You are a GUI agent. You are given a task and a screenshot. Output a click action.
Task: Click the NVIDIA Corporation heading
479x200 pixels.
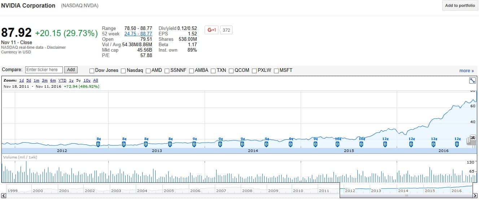[29, 5]
